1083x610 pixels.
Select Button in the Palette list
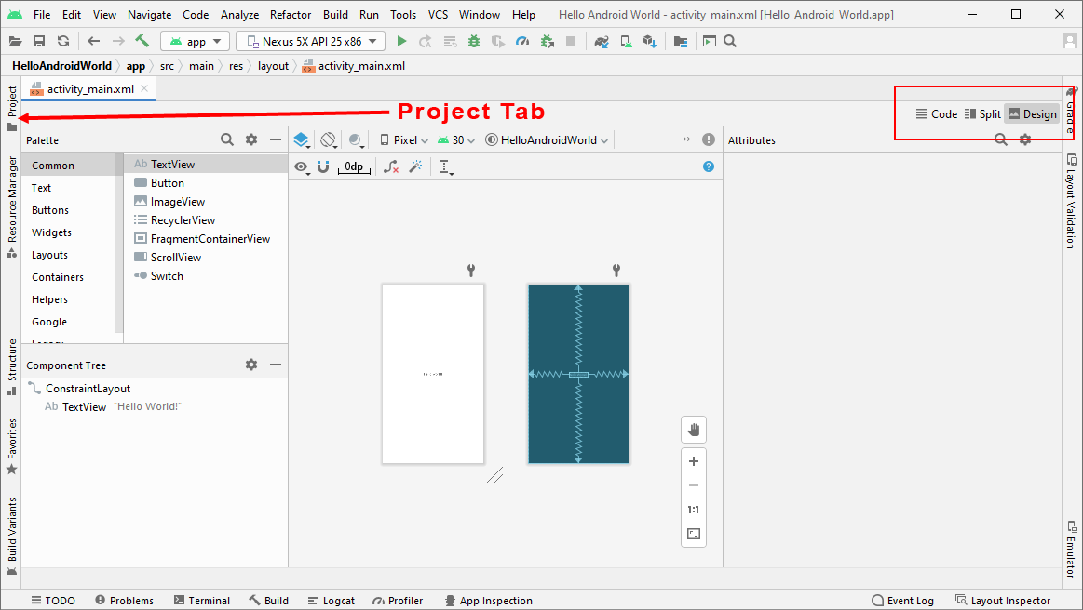[x=168, y=183]
